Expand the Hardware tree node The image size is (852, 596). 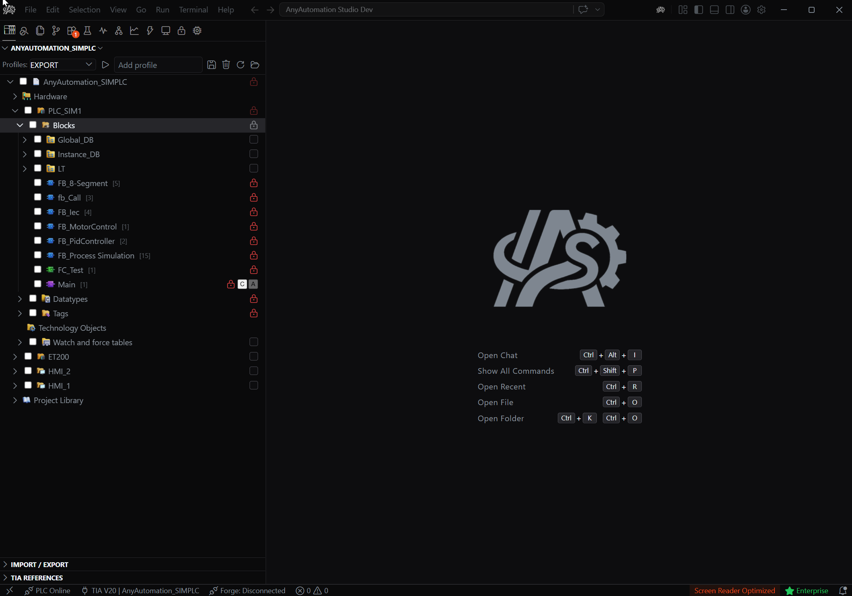click(15, 96)
